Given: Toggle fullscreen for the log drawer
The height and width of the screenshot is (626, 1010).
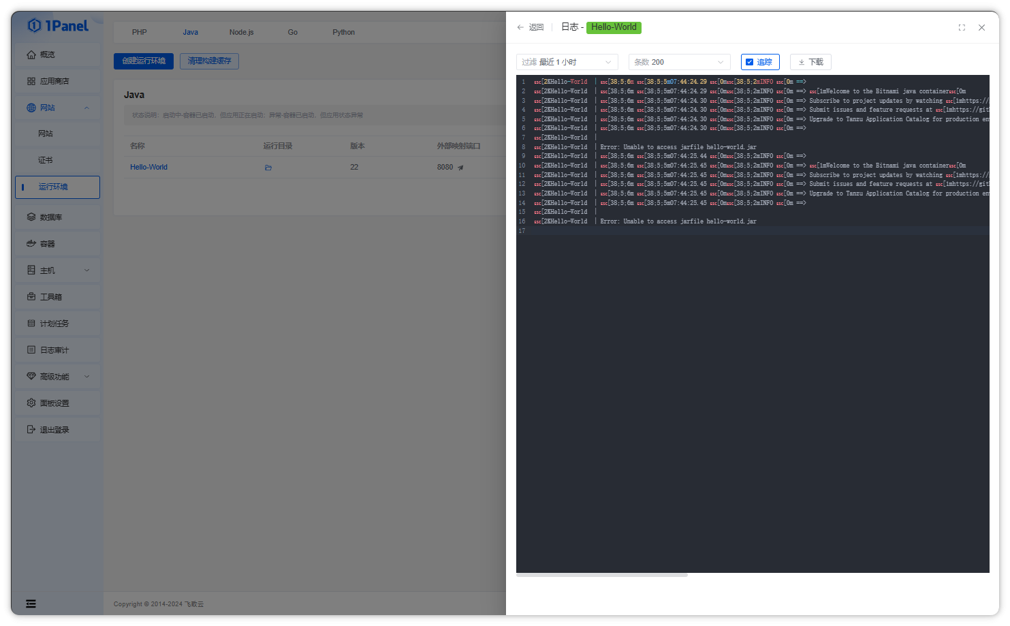Looking at the screenshot, I should pyautogui.click(x=962, y=27).
